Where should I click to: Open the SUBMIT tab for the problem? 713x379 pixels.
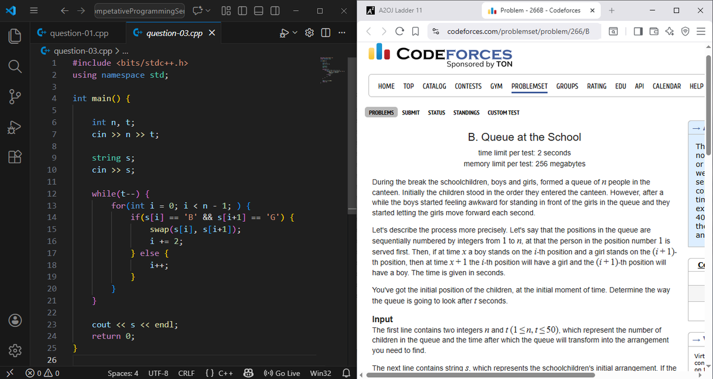tap(411, 113)
